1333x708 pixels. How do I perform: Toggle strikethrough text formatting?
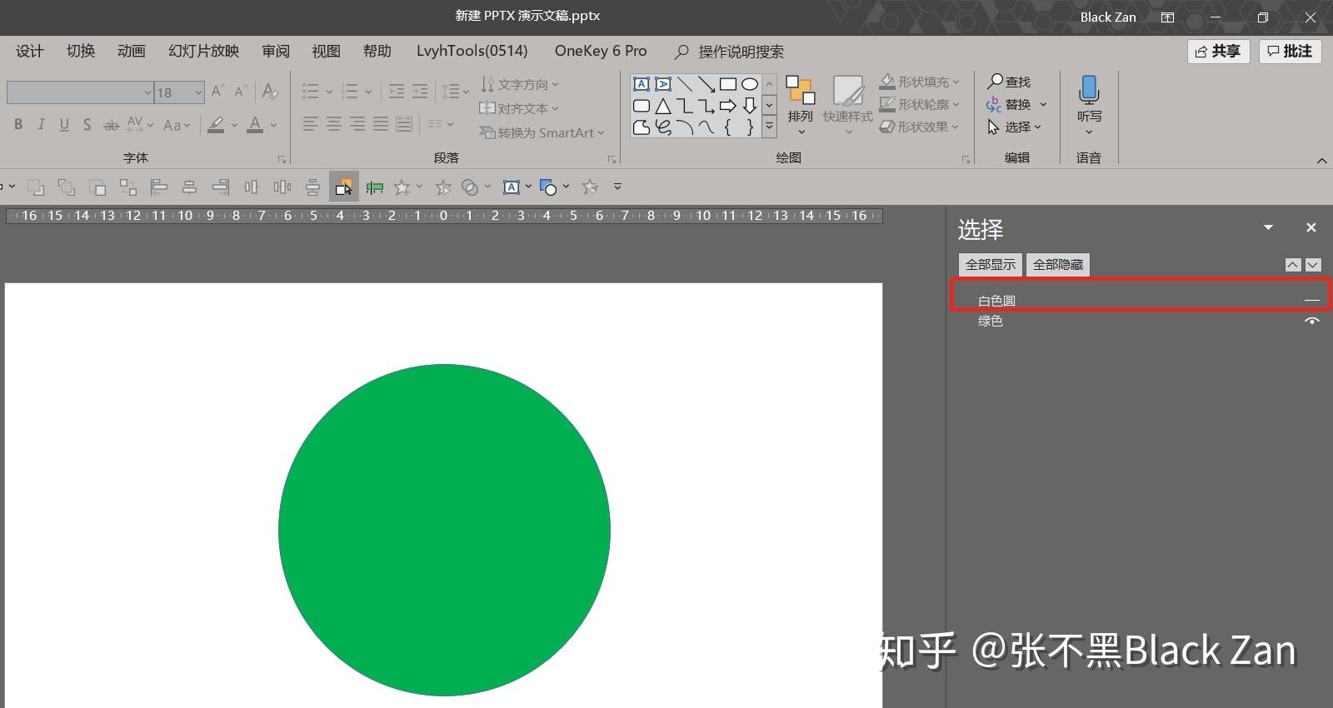point(111,125)
